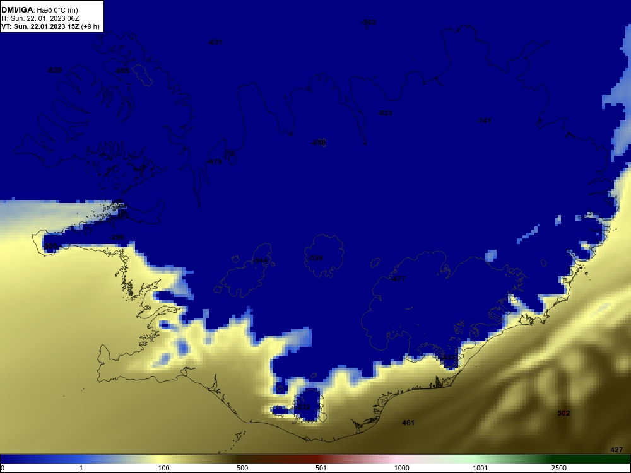Viewport: 631px width, 473px height.
Task: Select the '100' color scale tick
Action: pos(163,468)
